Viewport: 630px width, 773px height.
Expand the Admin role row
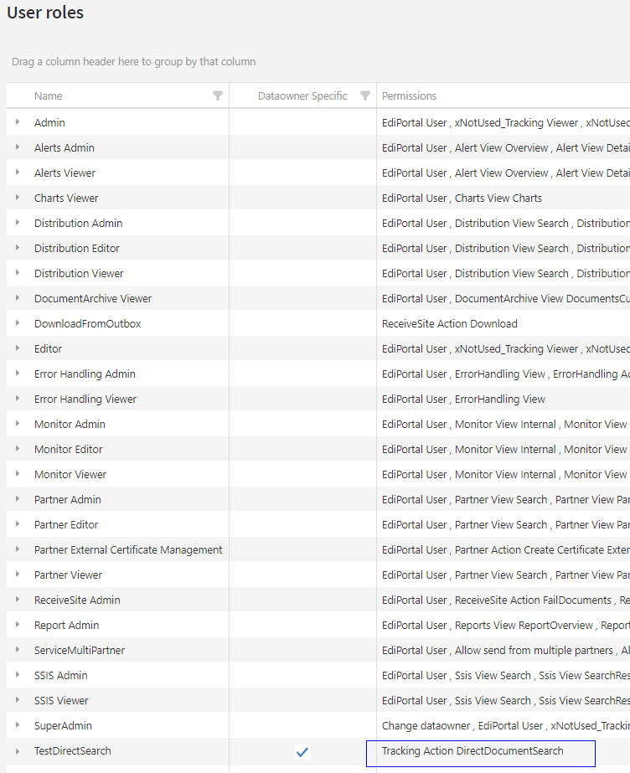click(18, 122)
